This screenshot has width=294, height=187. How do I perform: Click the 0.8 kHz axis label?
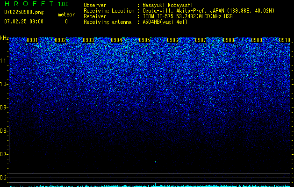coord(4,131)
